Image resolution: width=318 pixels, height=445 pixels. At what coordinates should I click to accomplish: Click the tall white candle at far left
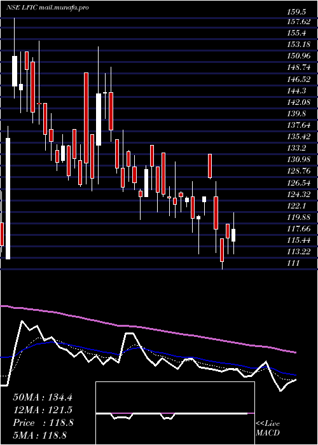tap(8, 198)
